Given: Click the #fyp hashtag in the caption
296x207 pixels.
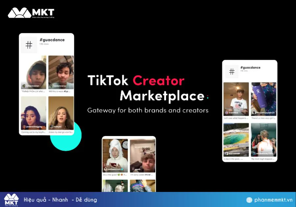Looking at the screenshot, I should (65, 91).
